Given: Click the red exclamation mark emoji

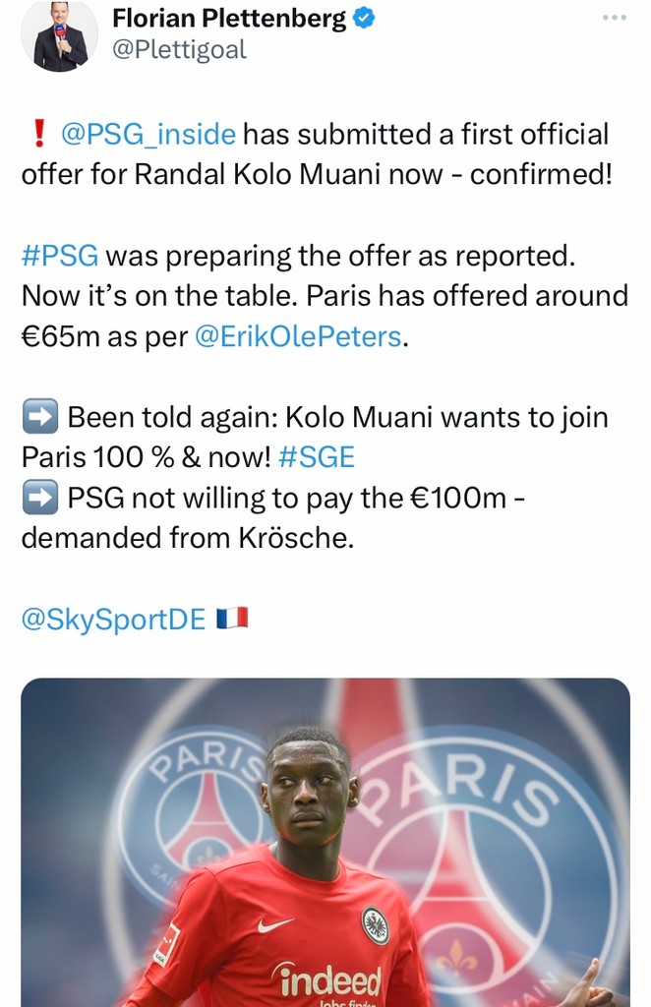Looking at the screenshot, I should [39, 133].
